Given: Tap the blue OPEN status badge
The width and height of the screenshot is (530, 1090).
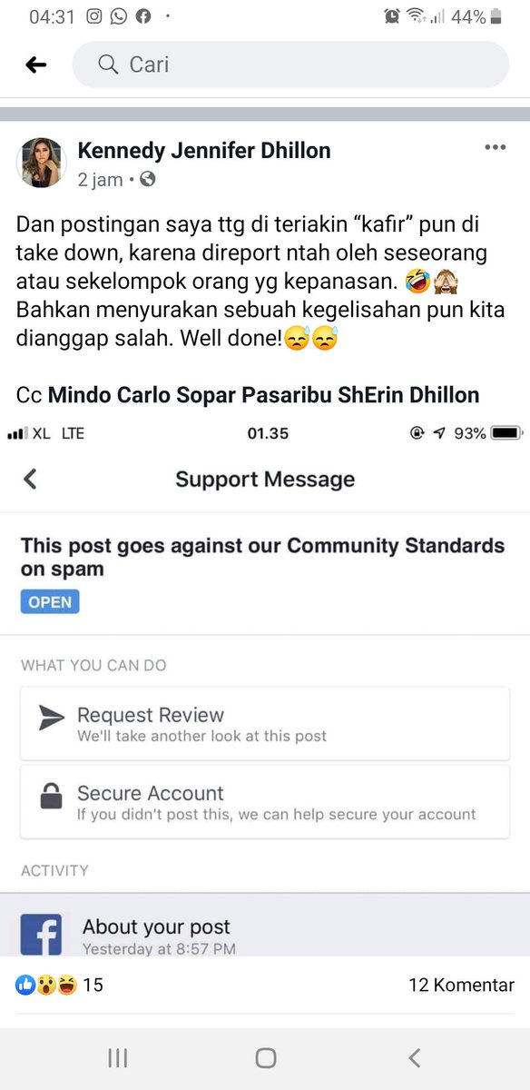Looking at the screenshot, I should (50, 601).
